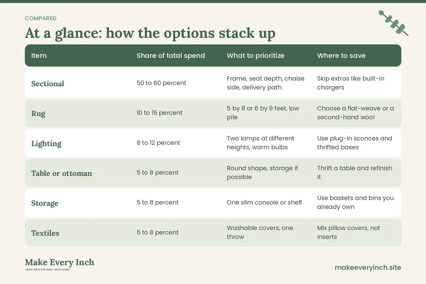Click the Storage row label
Viewport: 426px width, 284px height.
(45, 203)
